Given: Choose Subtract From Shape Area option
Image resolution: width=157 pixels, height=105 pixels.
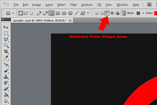Looking at the screenshot, I should coord(107,13).
